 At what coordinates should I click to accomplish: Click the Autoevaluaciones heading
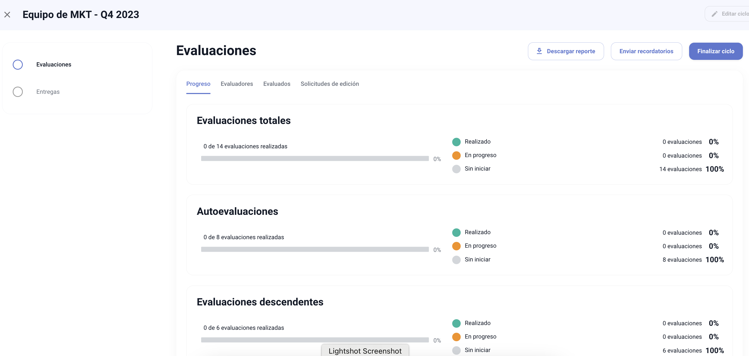coord(237,211)
